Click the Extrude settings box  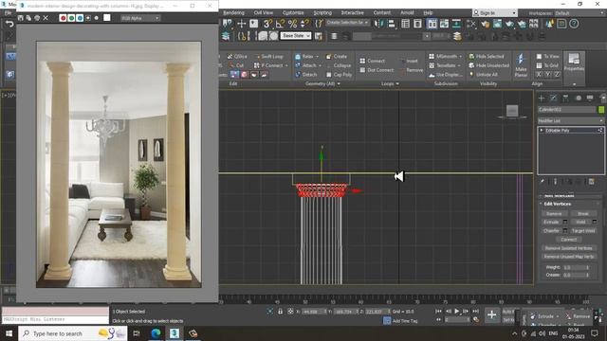coord(565,222)
